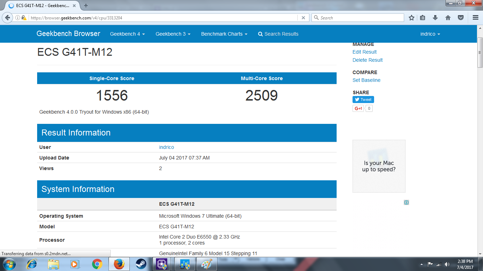
Task: Open Paint from the taskbar
Action: coord(206,264)
